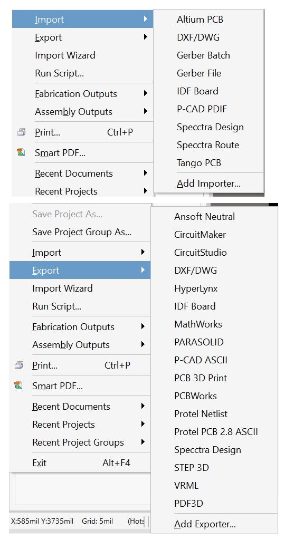Choose DXF/DWG in the Export submenu

pyautogui.click(x=196, y=271)
